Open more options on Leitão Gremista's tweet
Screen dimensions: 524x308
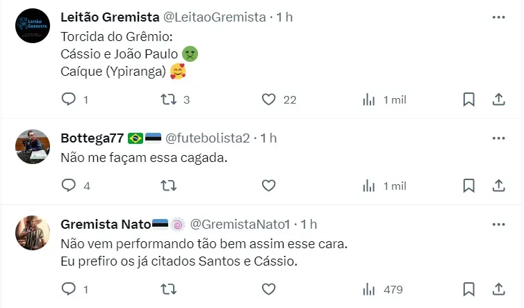pos(498,17)
